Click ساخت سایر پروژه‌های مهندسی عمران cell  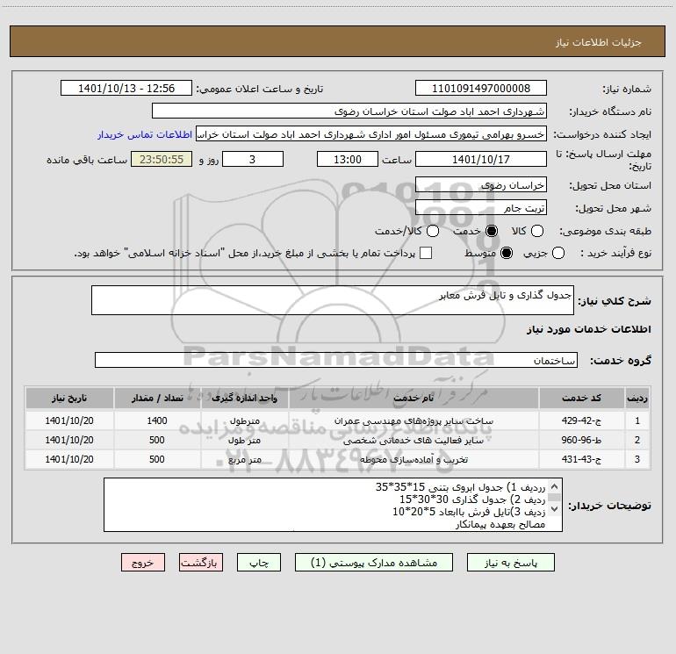(x=414, y=420)
